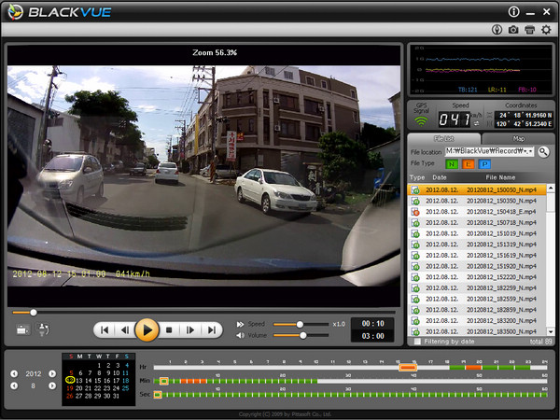Capture a snapshot with the camera icon
Viewport: 560px width, 420px height.
tap(512, 30)
